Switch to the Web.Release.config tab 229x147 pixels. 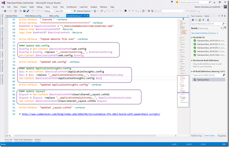(33, 16)
